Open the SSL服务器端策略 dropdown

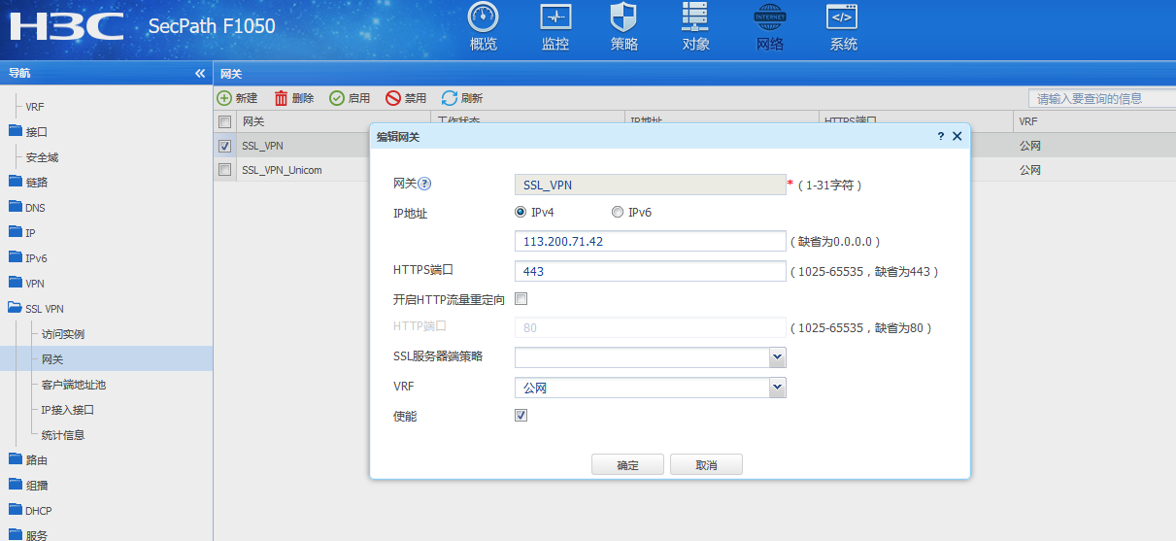(x=777, y=357)
